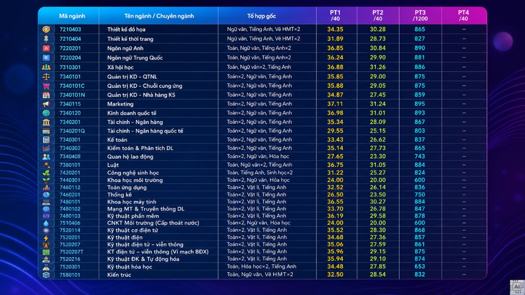Click the megaphone icon beside Marketing

[46, 104]
